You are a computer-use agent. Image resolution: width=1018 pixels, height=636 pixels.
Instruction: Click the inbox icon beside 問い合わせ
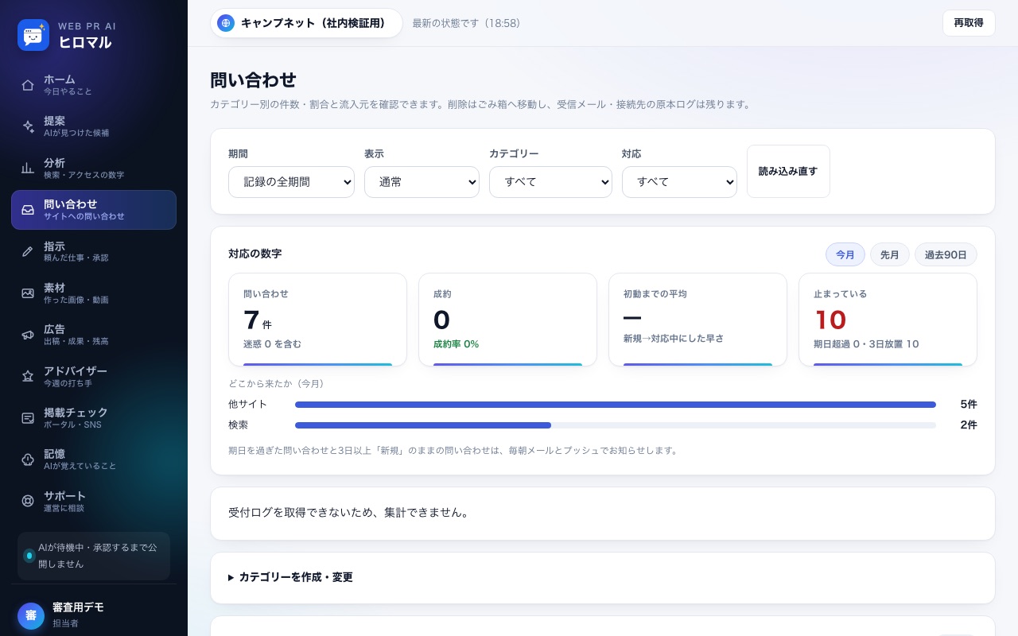(x=28, y=210)
